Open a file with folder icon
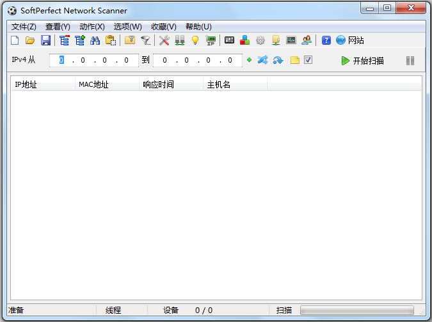432x322 pixels. [x=30, y=40]
